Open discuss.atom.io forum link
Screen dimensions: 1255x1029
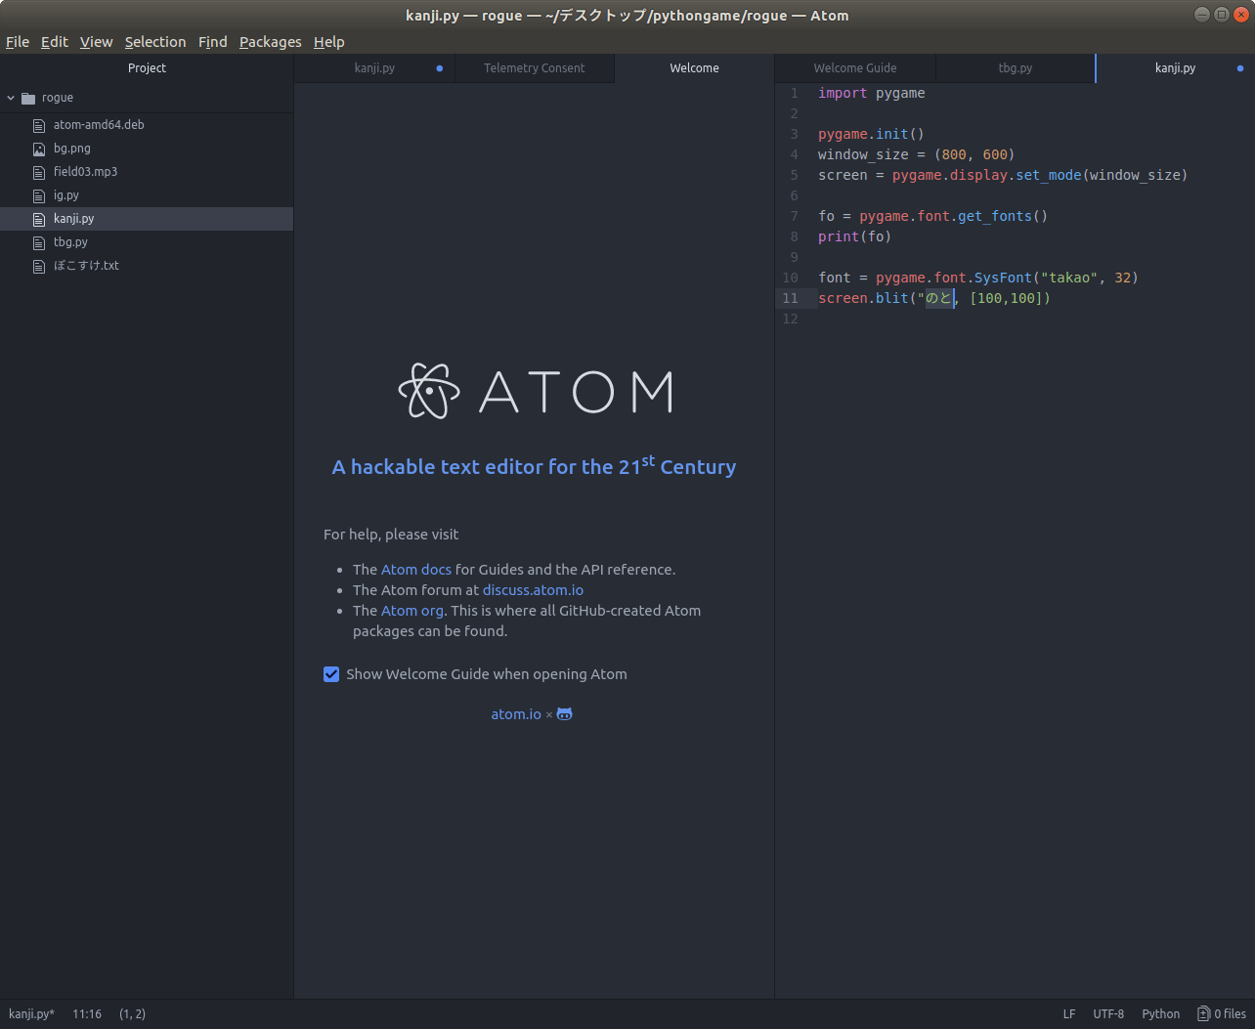click(x=533, y=590)
